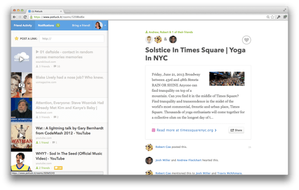The width and height of the screenshot is (299, 190).
Task: Click Andrew's avatar above the post title
Action: tap(149, 39)
